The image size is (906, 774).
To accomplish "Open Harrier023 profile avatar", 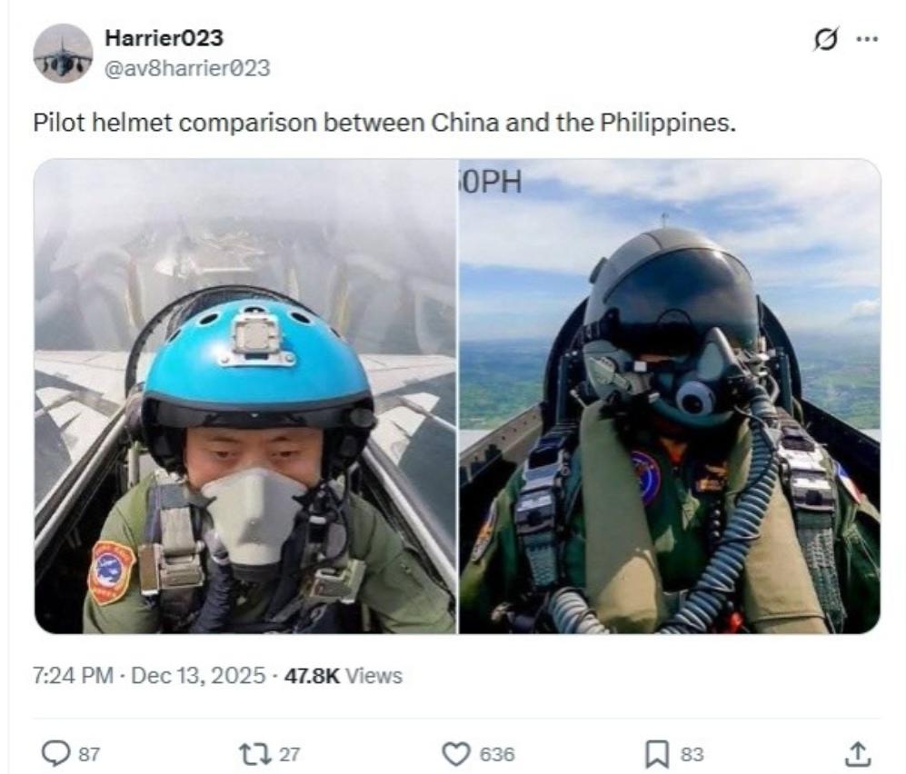I will point(63,54).
